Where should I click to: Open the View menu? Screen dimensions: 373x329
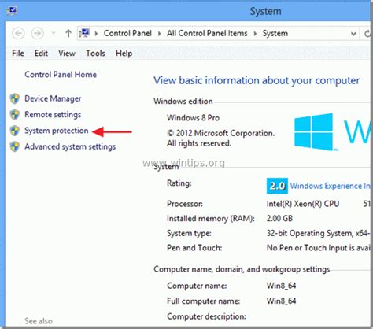67,54
